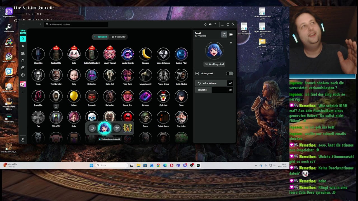Select the Voice Enhancer filter
Image resolution: width=358 pixels, height=201 pixels.
(x=163, y=54)
